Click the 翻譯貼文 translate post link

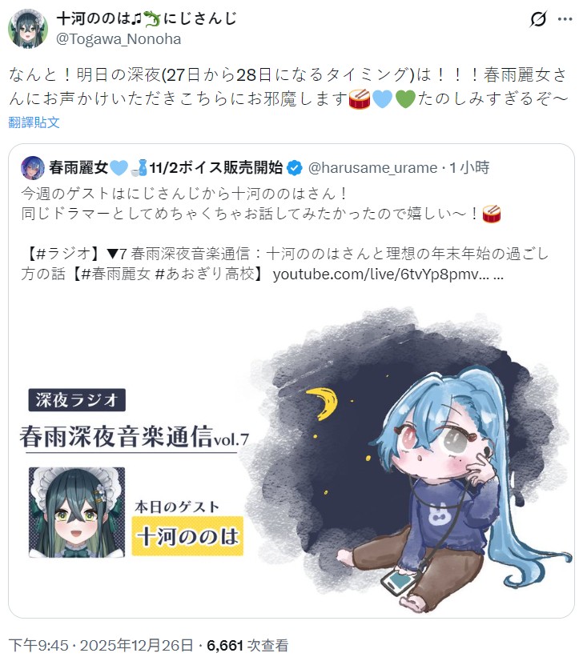tap(34, 122)
